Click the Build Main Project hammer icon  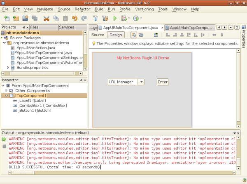(x=96, y=18)
